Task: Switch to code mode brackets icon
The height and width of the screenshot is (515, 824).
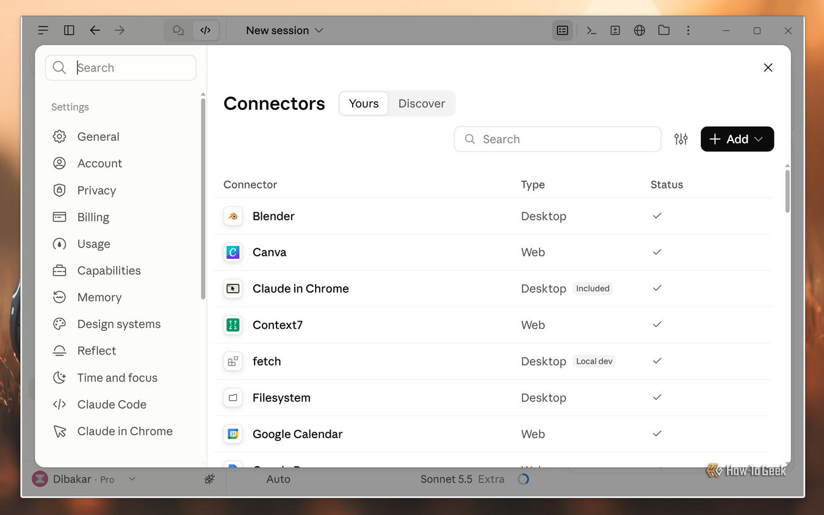Action: [x=206, y=30]
